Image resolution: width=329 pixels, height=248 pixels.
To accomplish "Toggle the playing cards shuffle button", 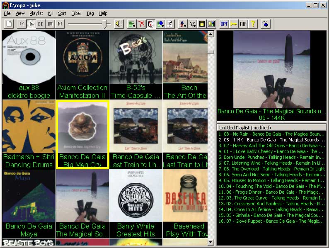I will coord(151,24).
